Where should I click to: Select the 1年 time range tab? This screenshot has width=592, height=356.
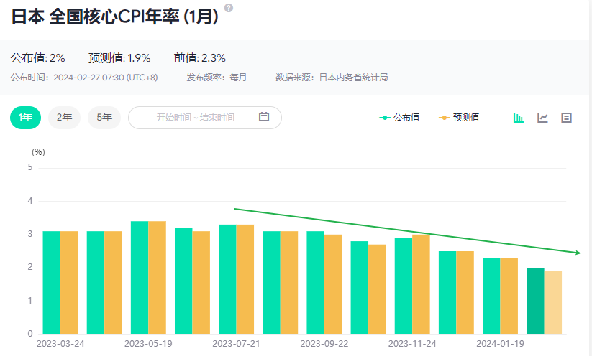[x=26, y=118]
